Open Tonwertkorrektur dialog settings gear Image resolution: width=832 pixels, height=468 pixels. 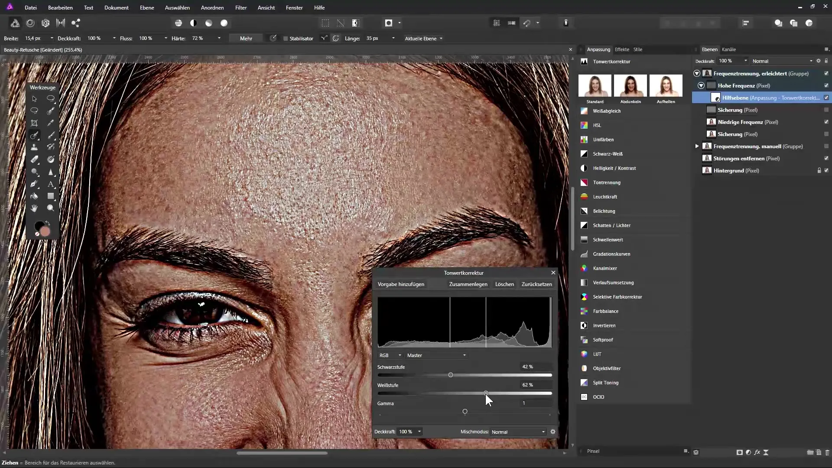click(x=552, y=432)
